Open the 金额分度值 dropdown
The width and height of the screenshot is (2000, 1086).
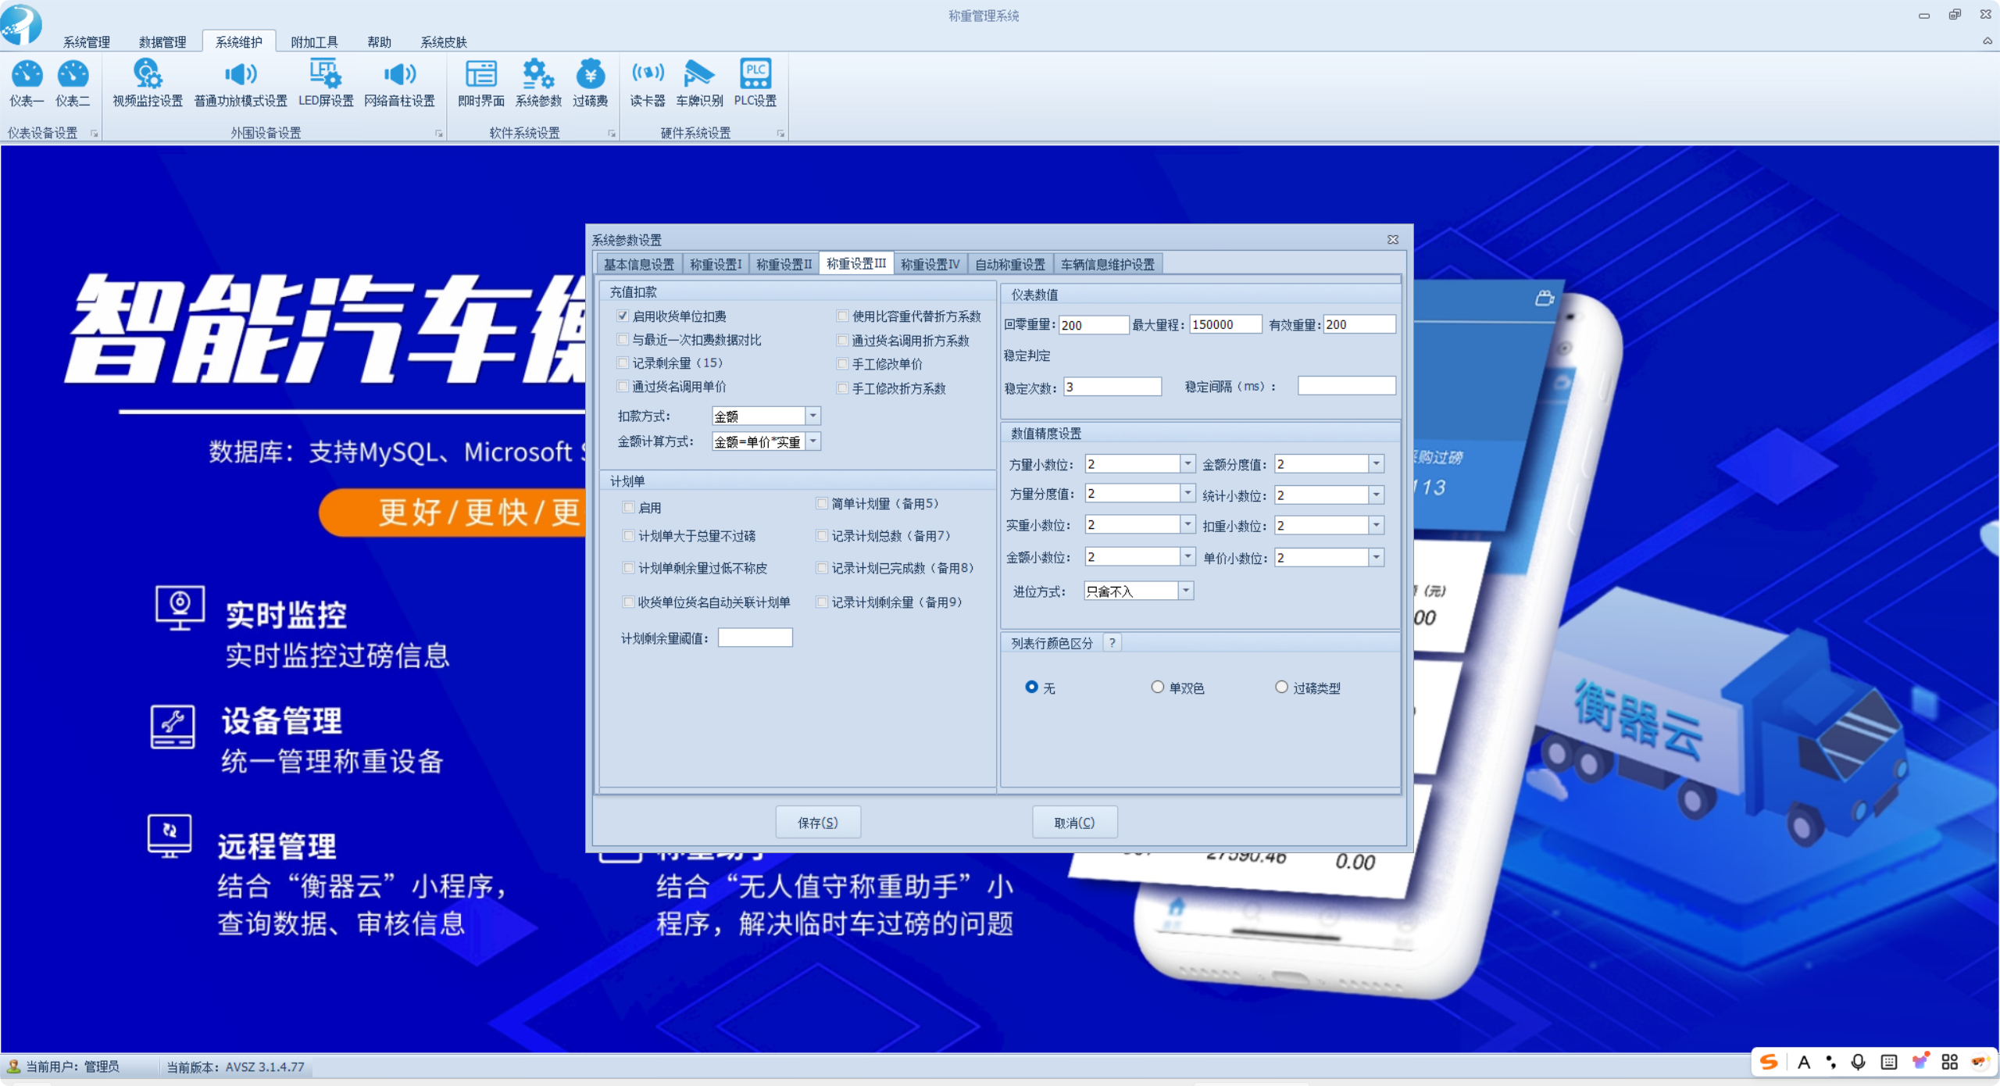pyautogui.click(x=1377, y=464)
